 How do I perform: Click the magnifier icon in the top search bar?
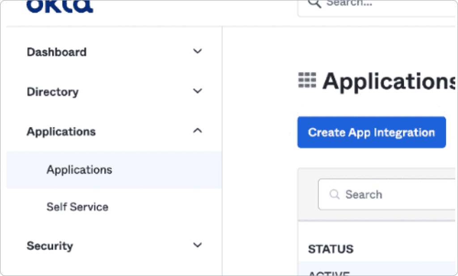click(314, 4)
